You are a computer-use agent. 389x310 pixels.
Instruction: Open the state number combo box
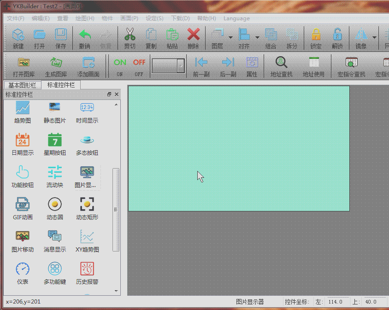[181, 66]
